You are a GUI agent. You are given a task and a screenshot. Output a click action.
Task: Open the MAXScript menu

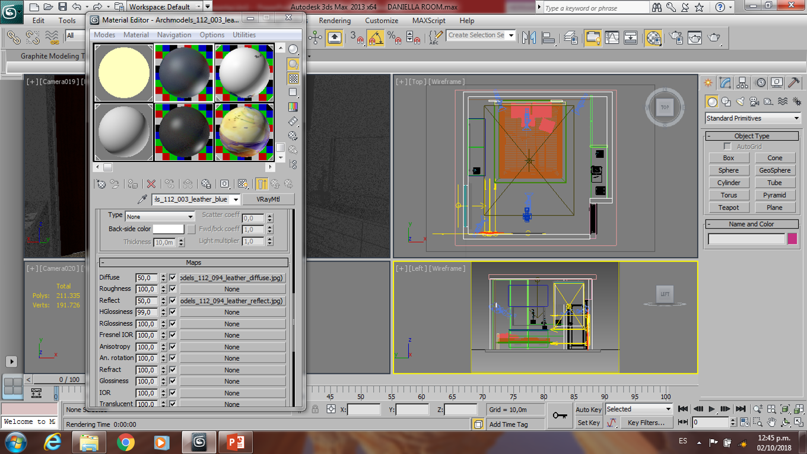coord(428,21)
